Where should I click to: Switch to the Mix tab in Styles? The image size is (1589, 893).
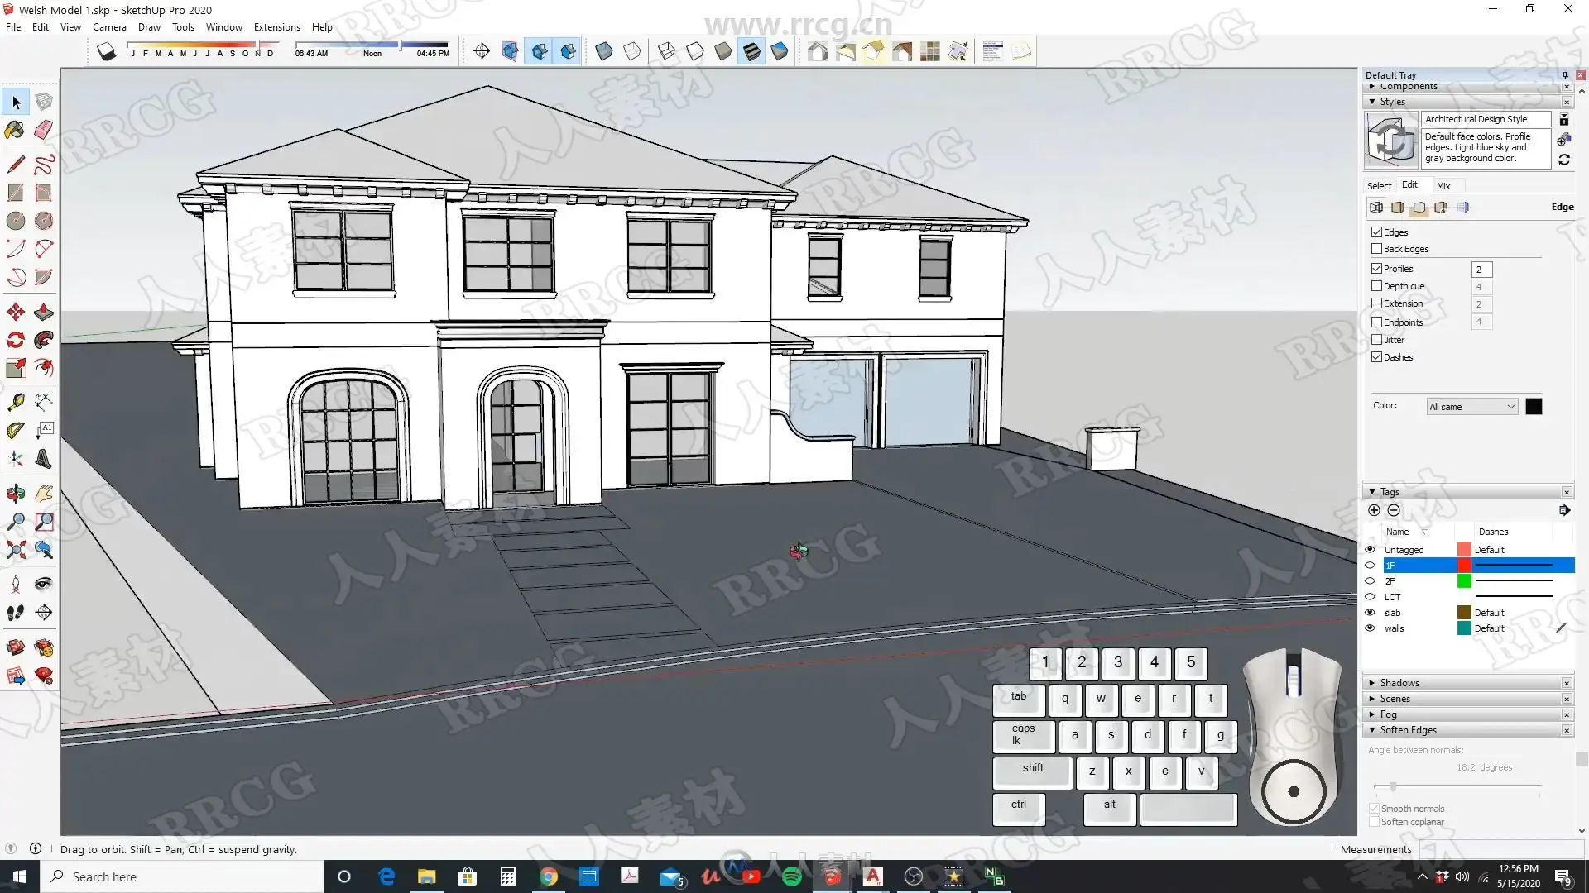1443,186
